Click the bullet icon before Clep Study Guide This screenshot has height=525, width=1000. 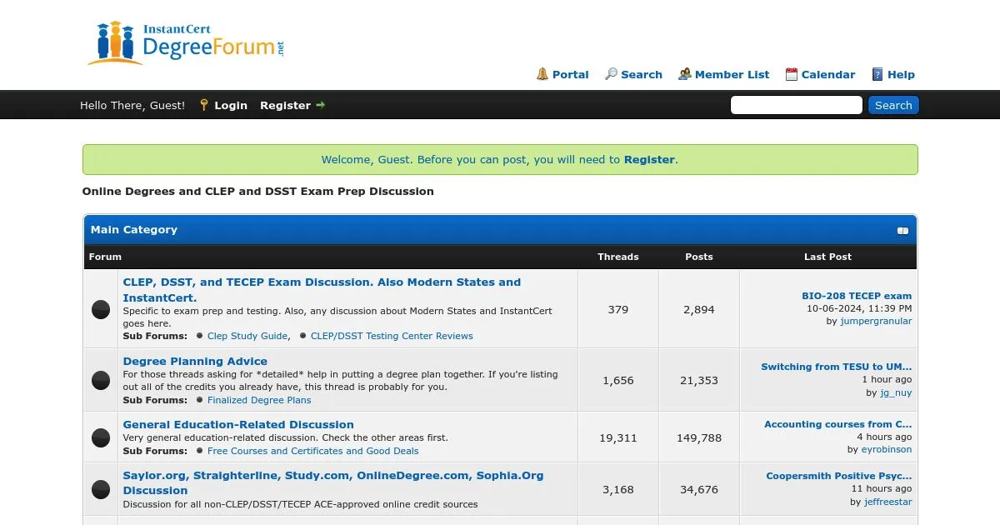point(199,336)
